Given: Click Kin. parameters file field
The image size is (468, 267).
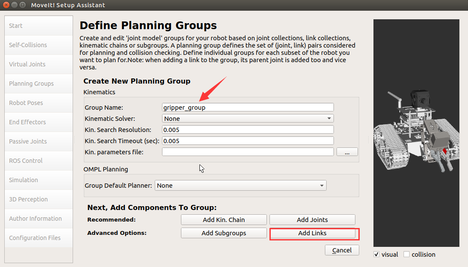Looking at the screenshot, I should (x=248, y=152).
